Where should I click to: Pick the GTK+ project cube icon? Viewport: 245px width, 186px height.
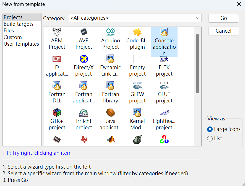57,113
